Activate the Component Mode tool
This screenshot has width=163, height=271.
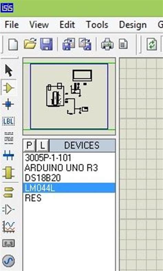9,88
